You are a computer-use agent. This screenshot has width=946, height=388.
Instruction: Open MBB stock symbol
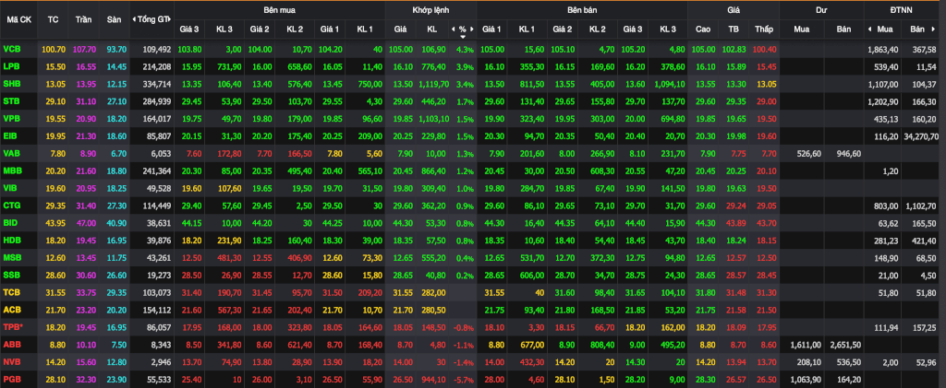point(11,169)
